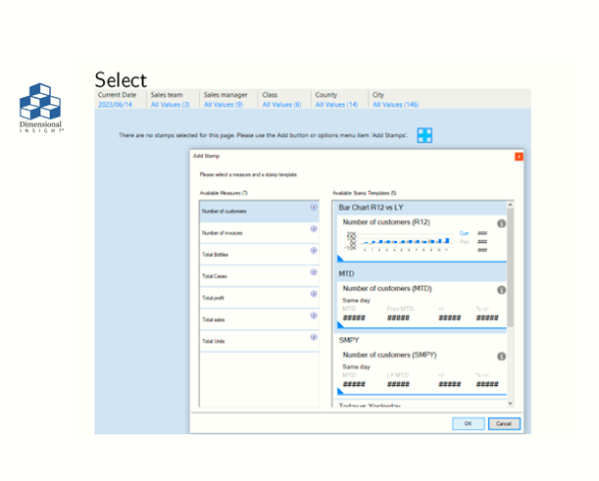Open Total profit info icon
Image resolution: width=599 pixels, height=481 pixels.
click(x=314, y=294)
